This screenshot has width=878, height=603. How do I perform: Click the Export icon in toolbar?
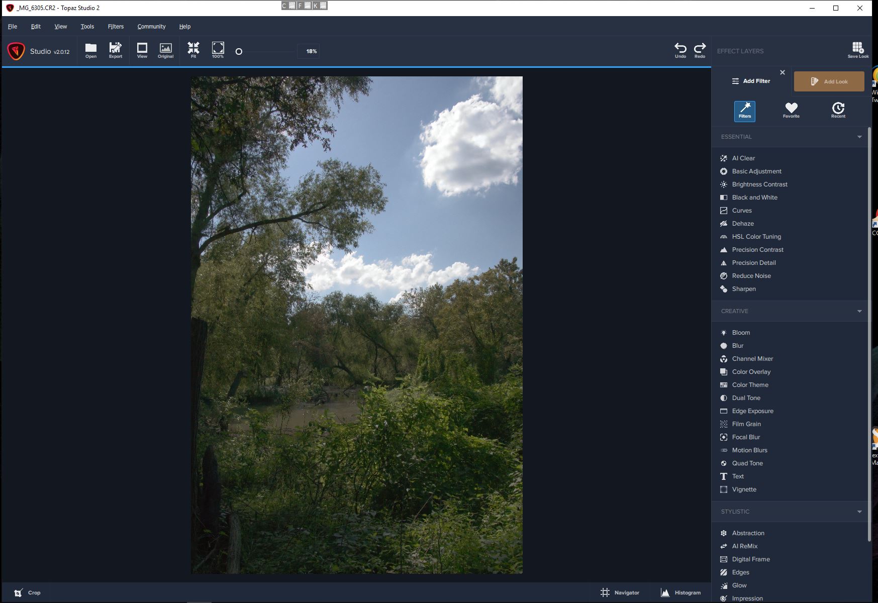pos(116,50)
